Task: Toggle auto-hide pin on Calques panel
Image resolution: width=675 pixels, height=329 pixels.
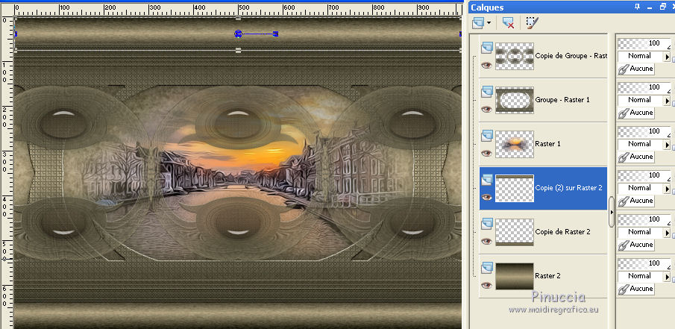Action: [x=638, y=7]
